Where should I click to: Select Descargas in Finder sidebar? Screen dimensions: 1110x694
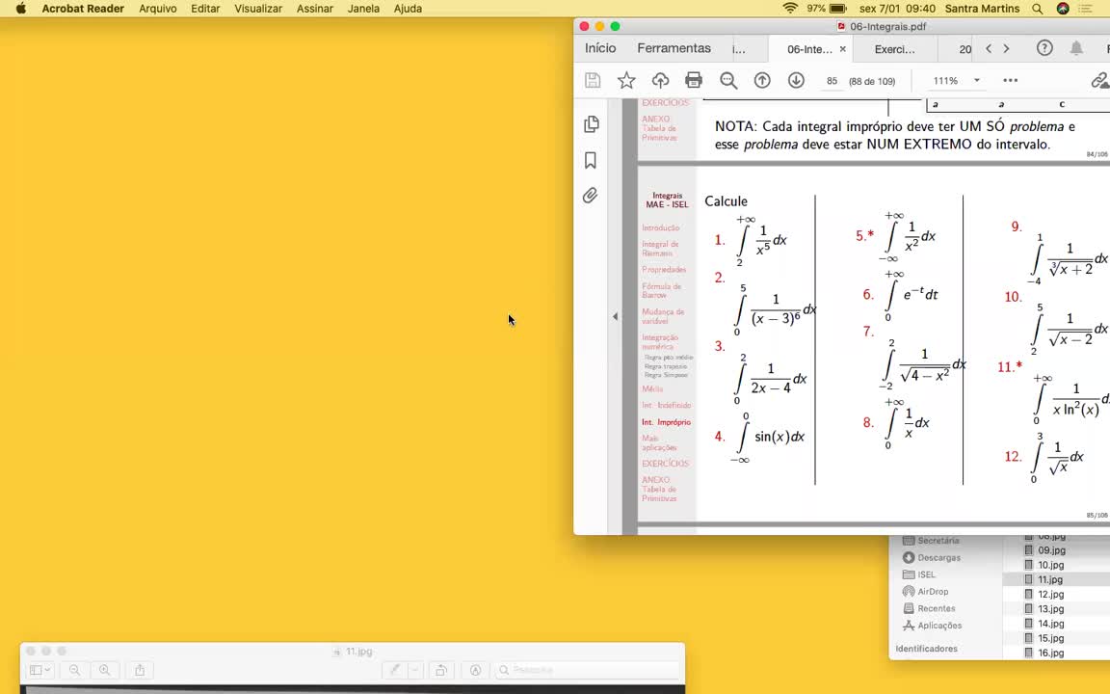coord(932,557)
